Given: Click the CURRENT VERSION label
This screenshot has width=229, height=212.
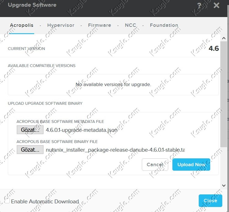Looking at the screenshot, I should click(x=26, y=49).
